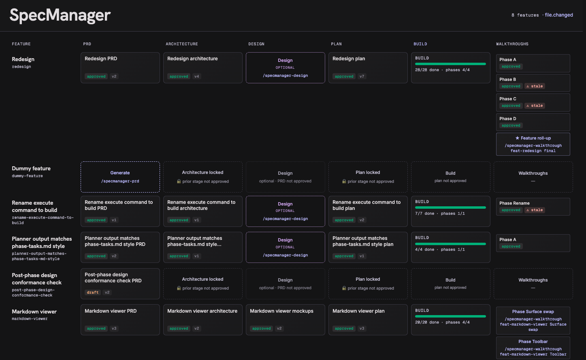
Task: Click the Redesign build progress bar
Action: click(x=450, y=64)
